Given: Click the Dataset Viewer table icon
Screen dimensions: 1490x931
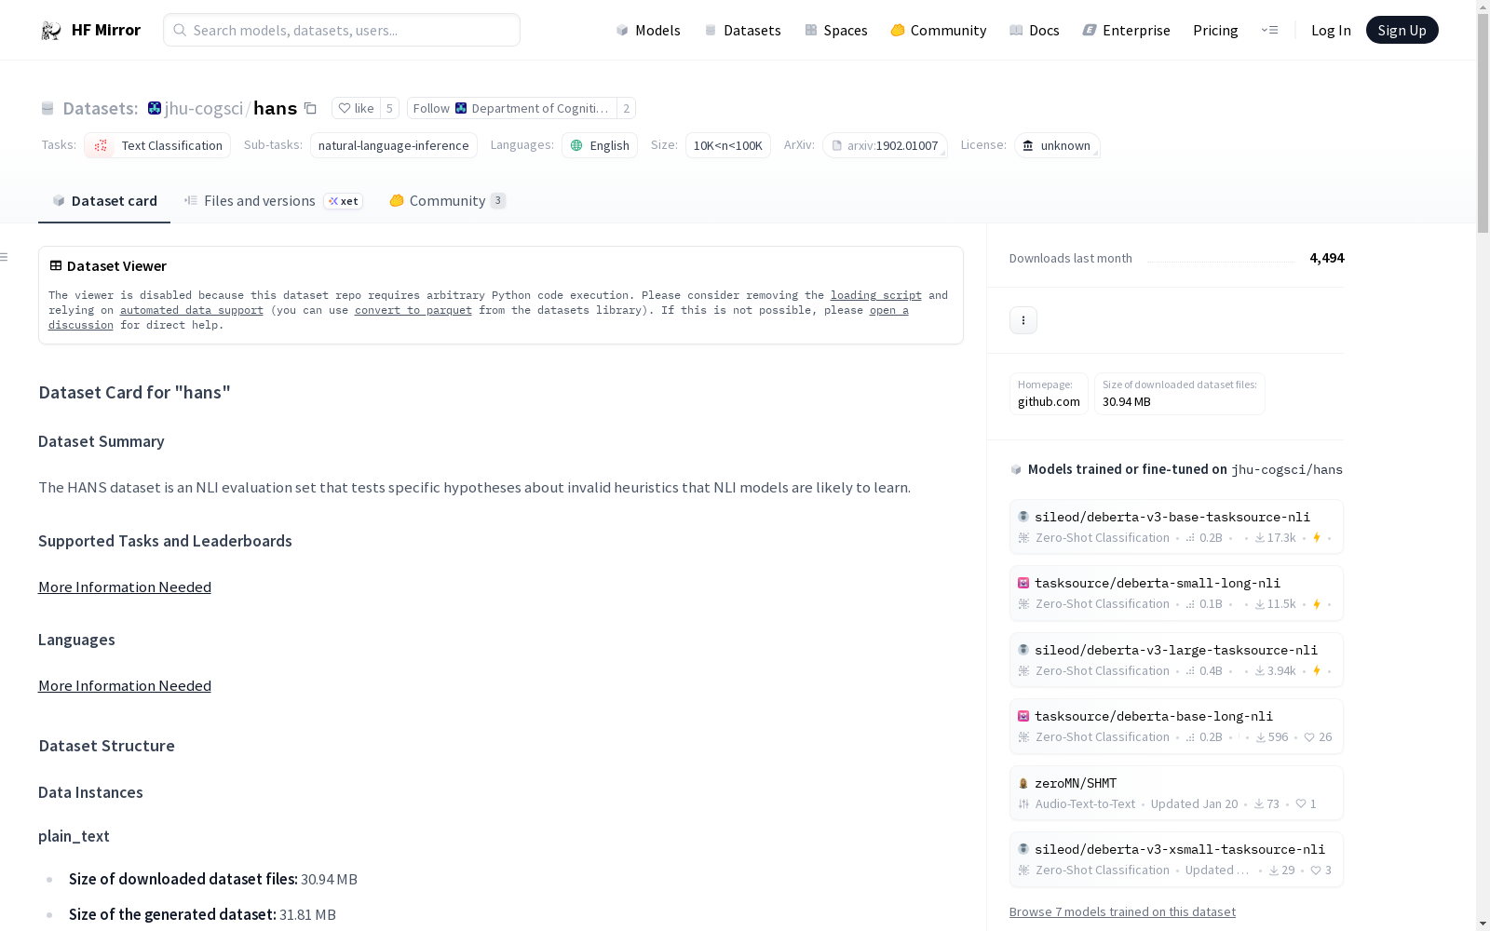Looking at the screenshot, I should coord(56,266).
